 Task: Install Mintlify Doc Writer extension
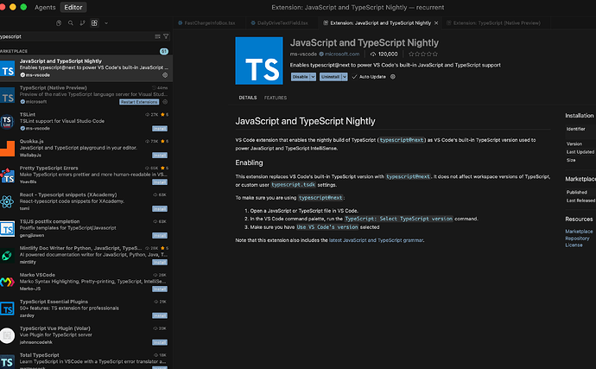pyautogui.click(x=160, y=263)
